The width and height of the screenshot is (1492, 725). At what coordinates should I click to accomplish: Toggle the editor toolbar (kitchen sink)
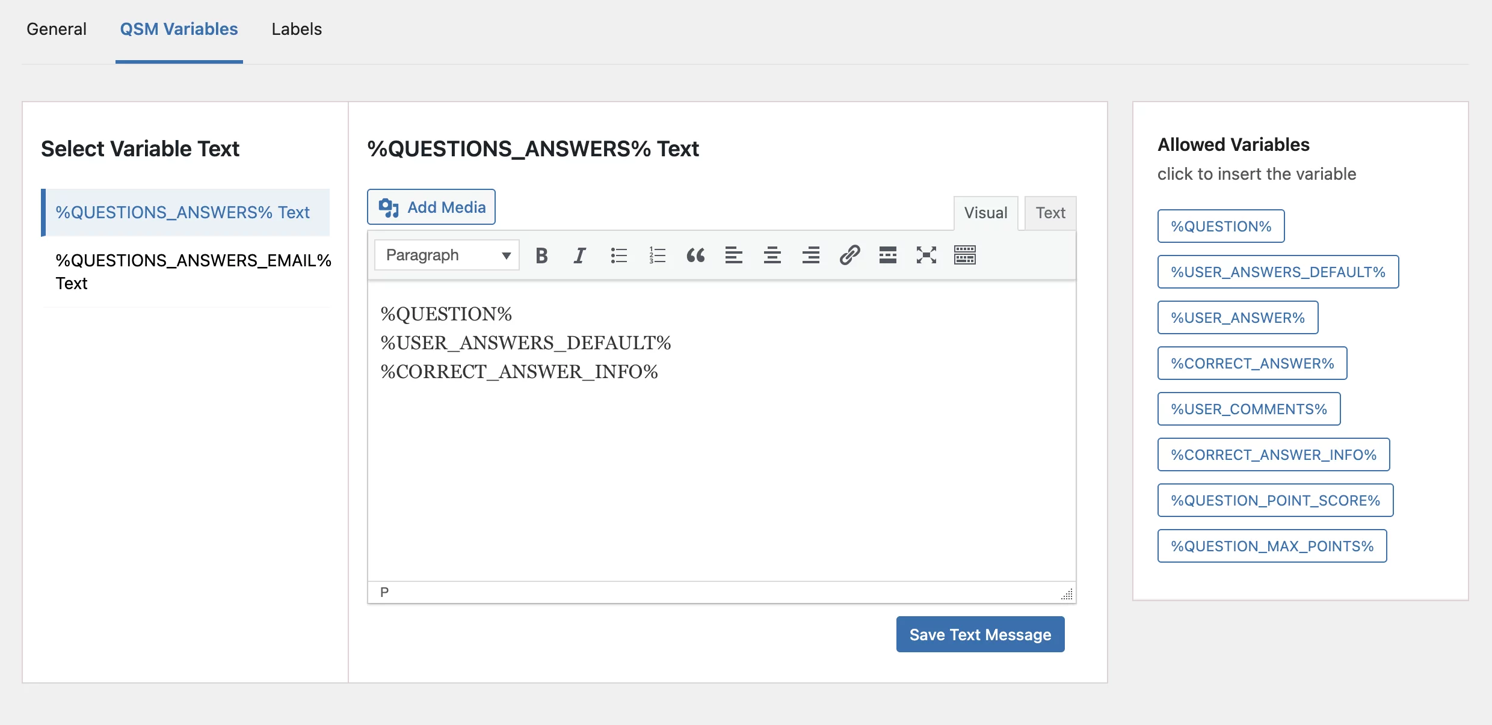[x=965, y=255]
